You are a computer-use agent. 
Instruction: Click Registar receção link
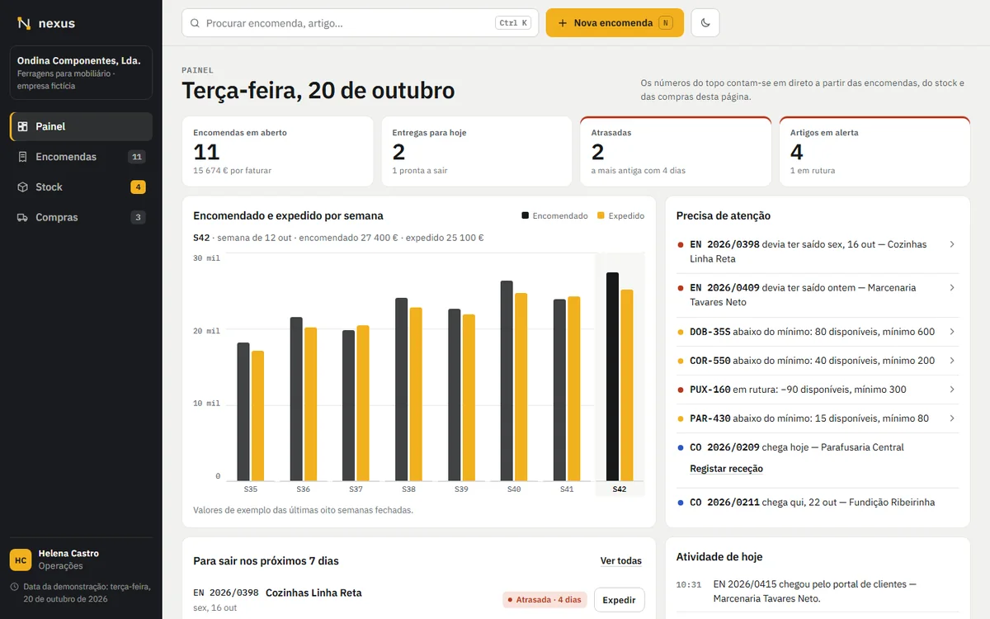(x=726, y=469)
